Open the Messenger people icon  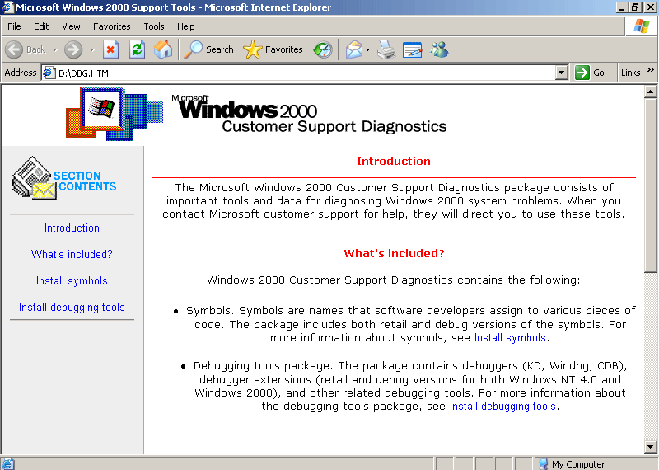(439, 49)
